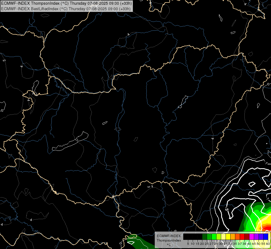This screenshot has width=271, height=249.
Task: Select the magenta 40–45 legend swatch
Action: click(251, 237)
